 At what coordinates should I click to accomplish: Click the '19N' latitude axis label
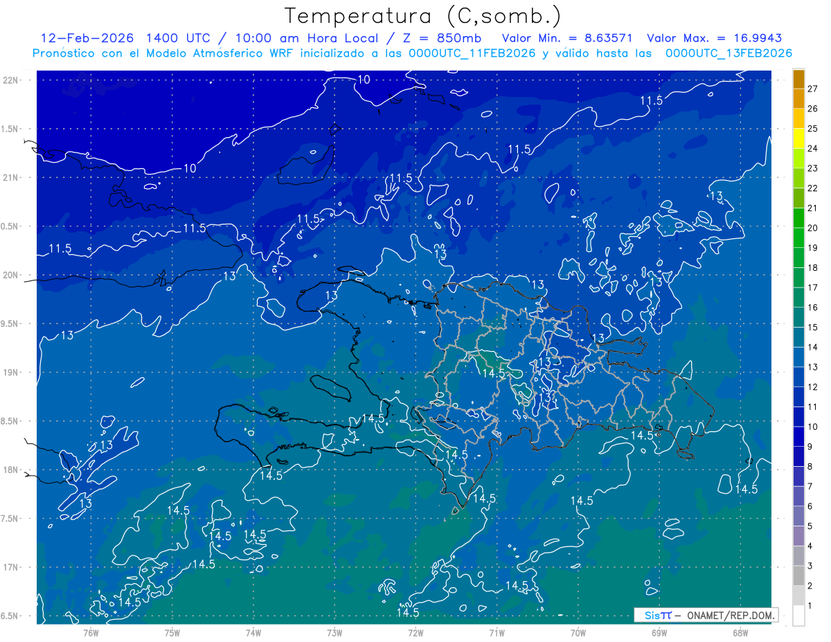[x=12, y=373]
